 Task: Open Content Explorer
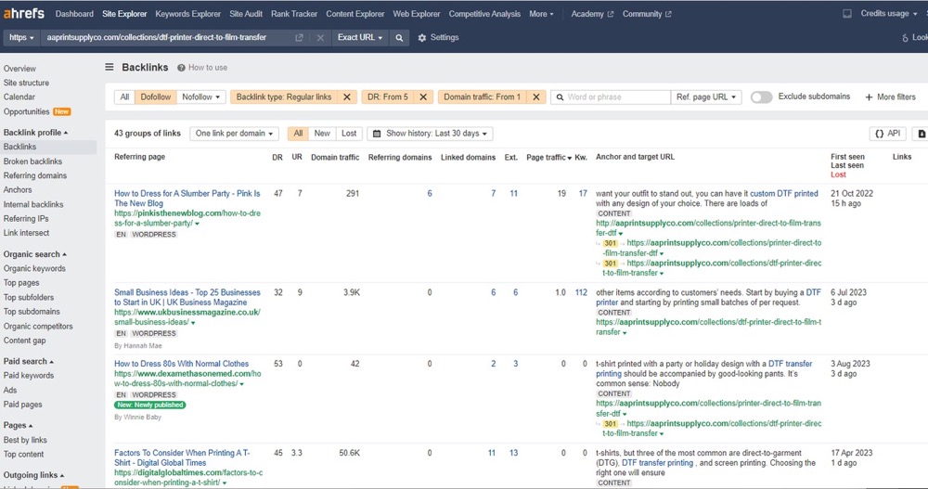coord(355,14)
